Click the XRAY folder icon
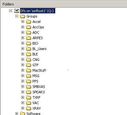Viewport: 127px width, 115px height. tap(29, 108)
